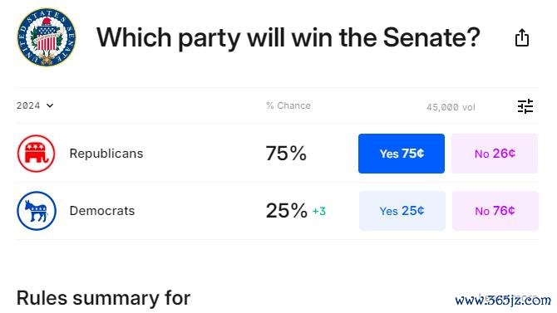Click the Democratic donkey icon

(x=37, y=211)
